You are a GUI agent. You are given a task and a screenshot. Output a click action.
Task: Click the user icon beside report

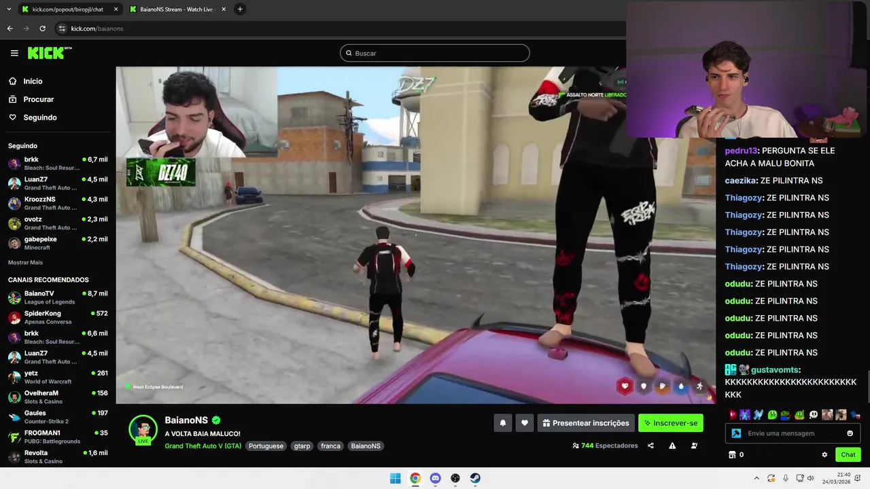pyautogui.click(x=694, y=446)
